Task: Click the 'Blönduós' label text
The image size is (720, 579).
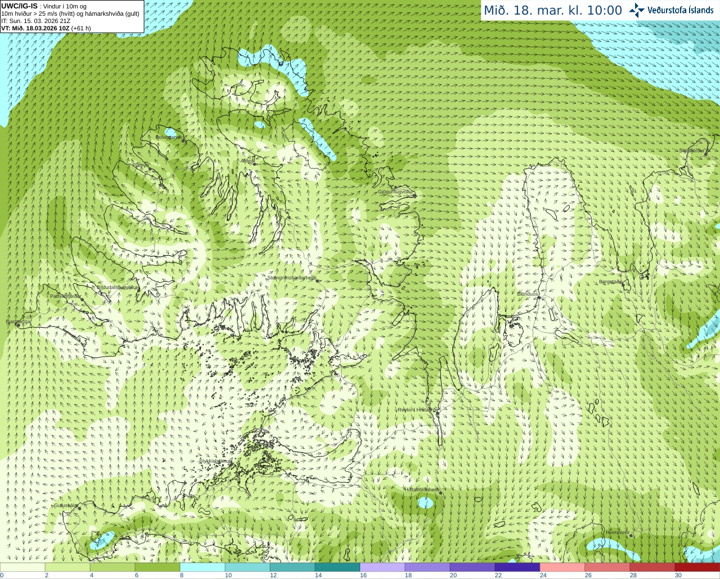Action: (528, 294)
